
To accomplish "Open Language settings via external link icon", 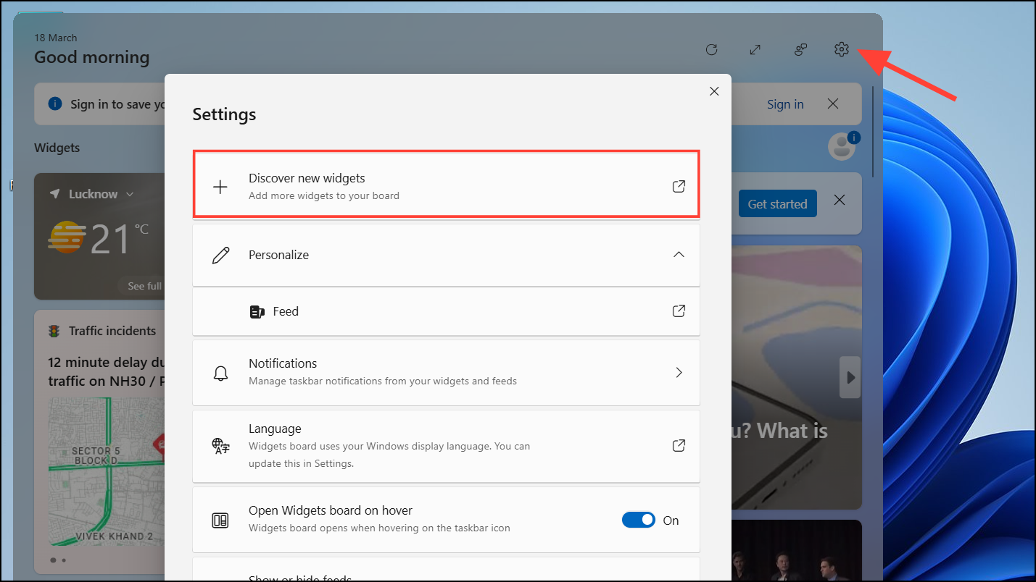I will [679, 445].
